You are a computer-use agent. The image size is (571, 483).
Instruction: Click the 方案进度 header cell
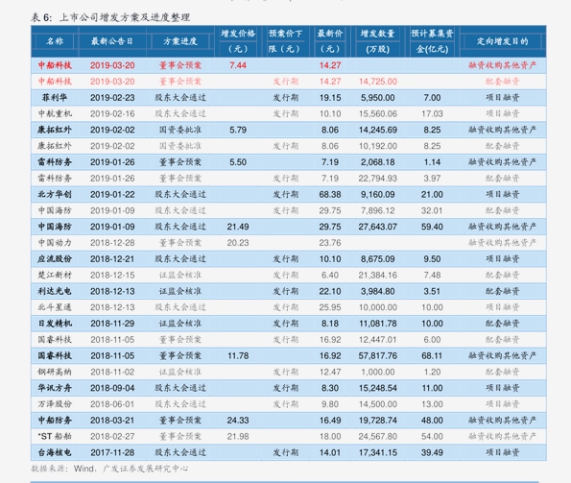pyautogui.click(x=180, y=41)
